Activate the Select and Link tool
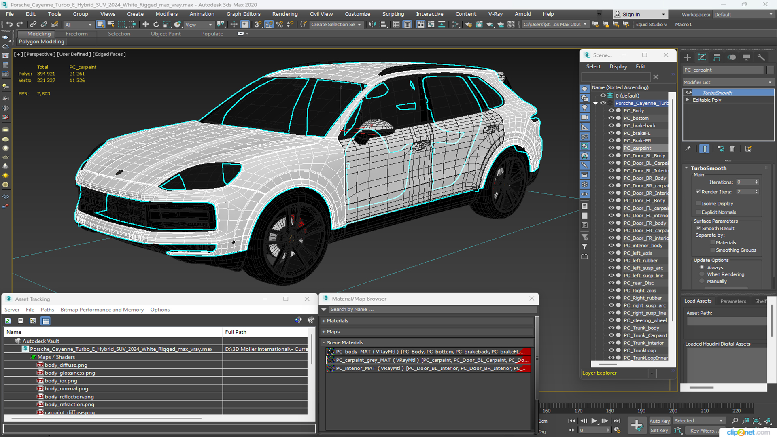 33,25
